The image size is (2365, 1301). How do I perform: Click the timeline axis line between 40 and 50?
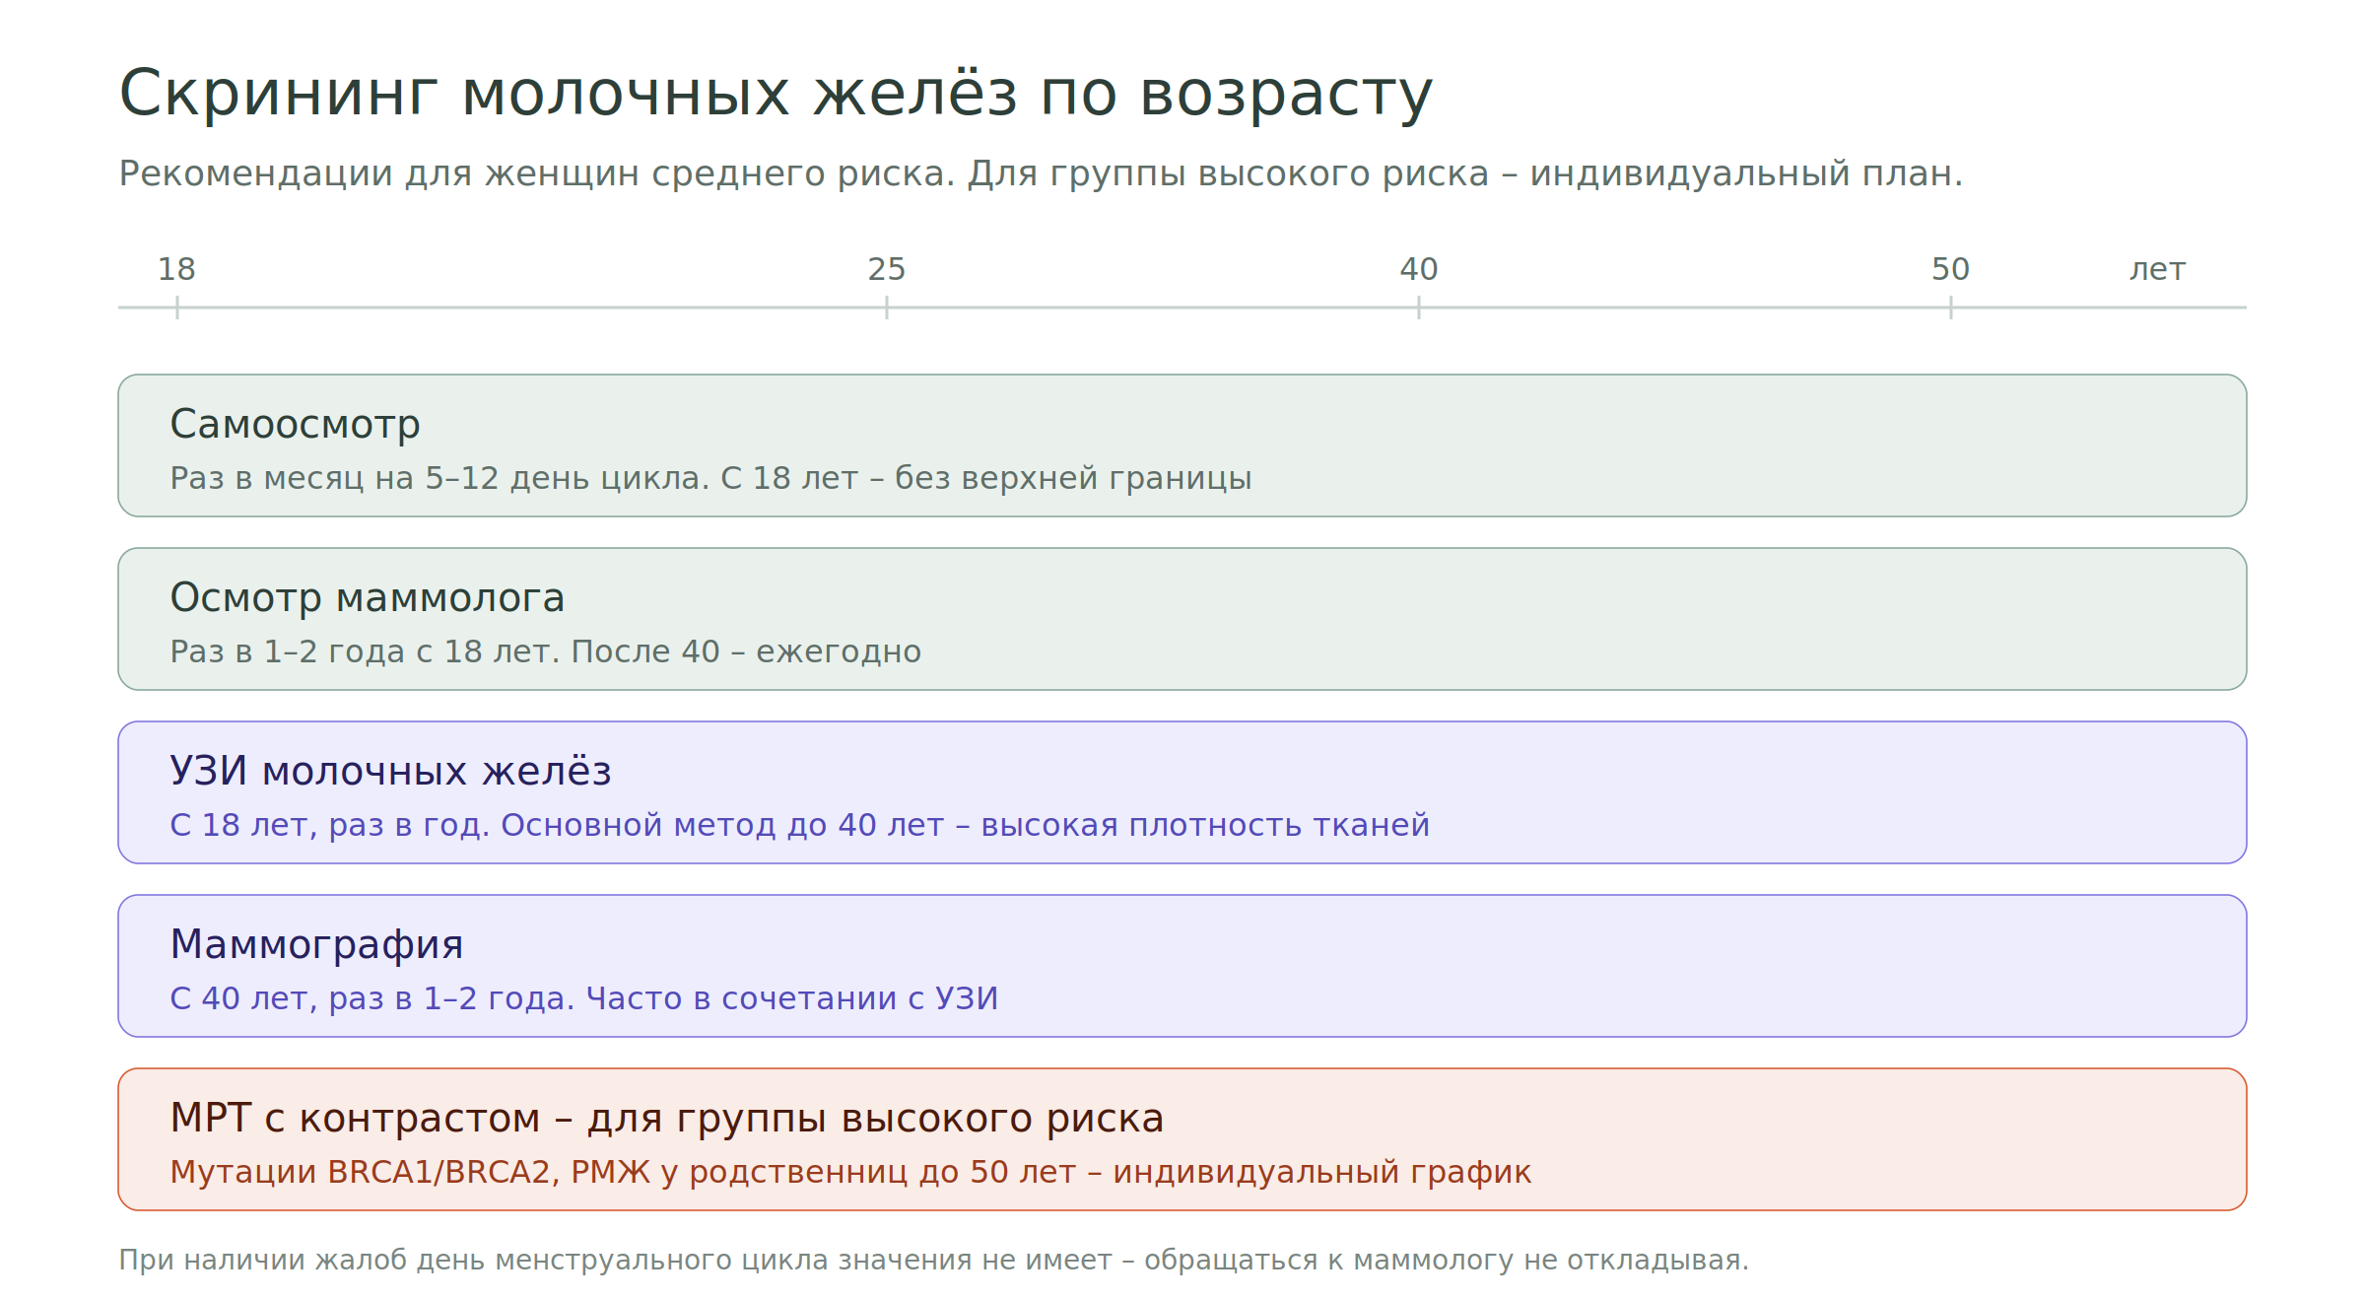[1685, 308]
